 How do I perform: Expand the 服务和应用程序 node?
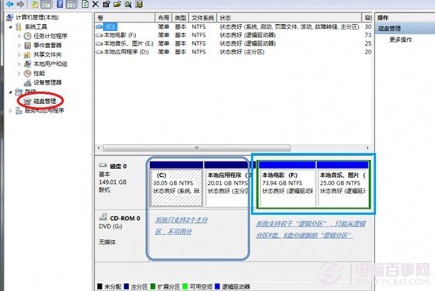pyautogui.click(x=11, y=110)
